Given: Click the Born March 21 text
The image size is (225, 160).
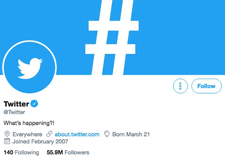Looking at the screenshot, I should (131, 134).
